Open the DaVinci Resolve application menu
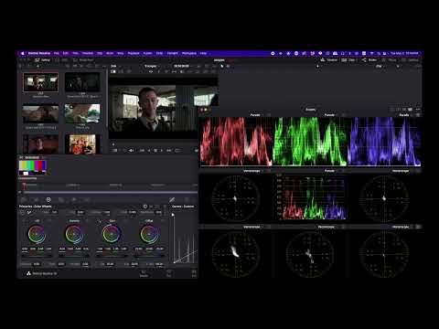Viewport: 439px width, 329px height. click(x=39, y=53)
